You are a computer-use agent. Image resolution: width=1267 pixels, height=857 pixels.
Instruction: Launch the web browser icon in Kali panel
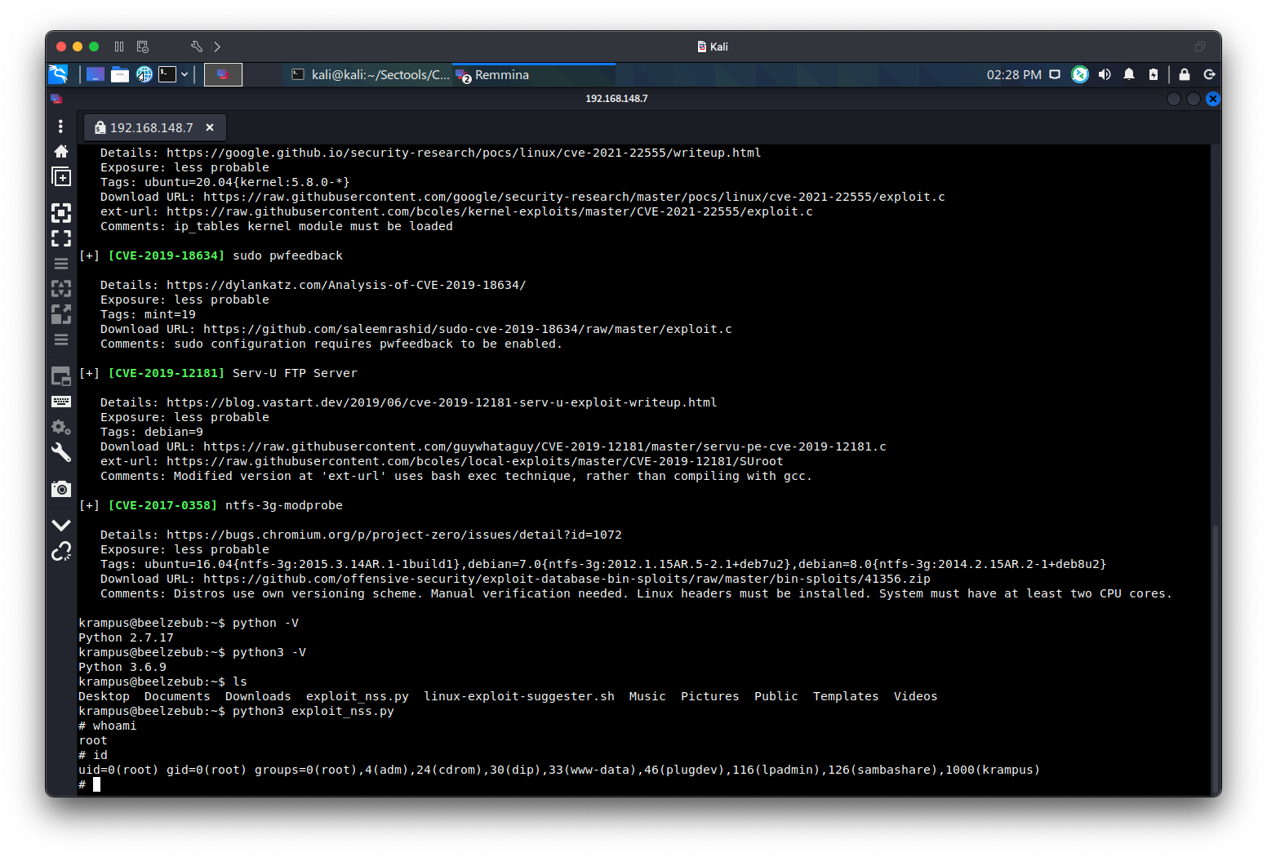144,74
